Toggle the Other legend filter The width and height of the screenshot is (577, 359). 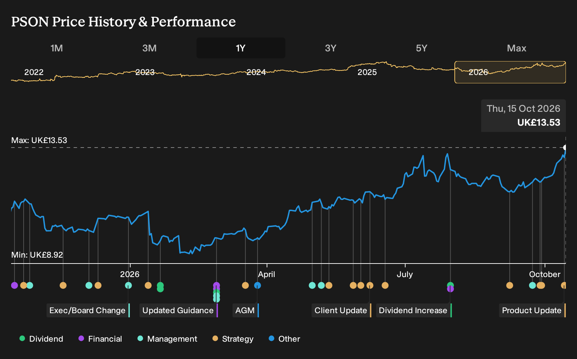284,339
